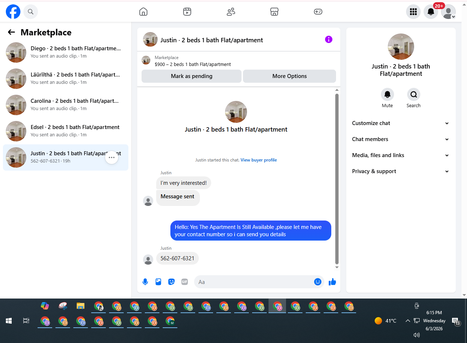
Task: Open the account profile menu
Action: click(448, 12)
